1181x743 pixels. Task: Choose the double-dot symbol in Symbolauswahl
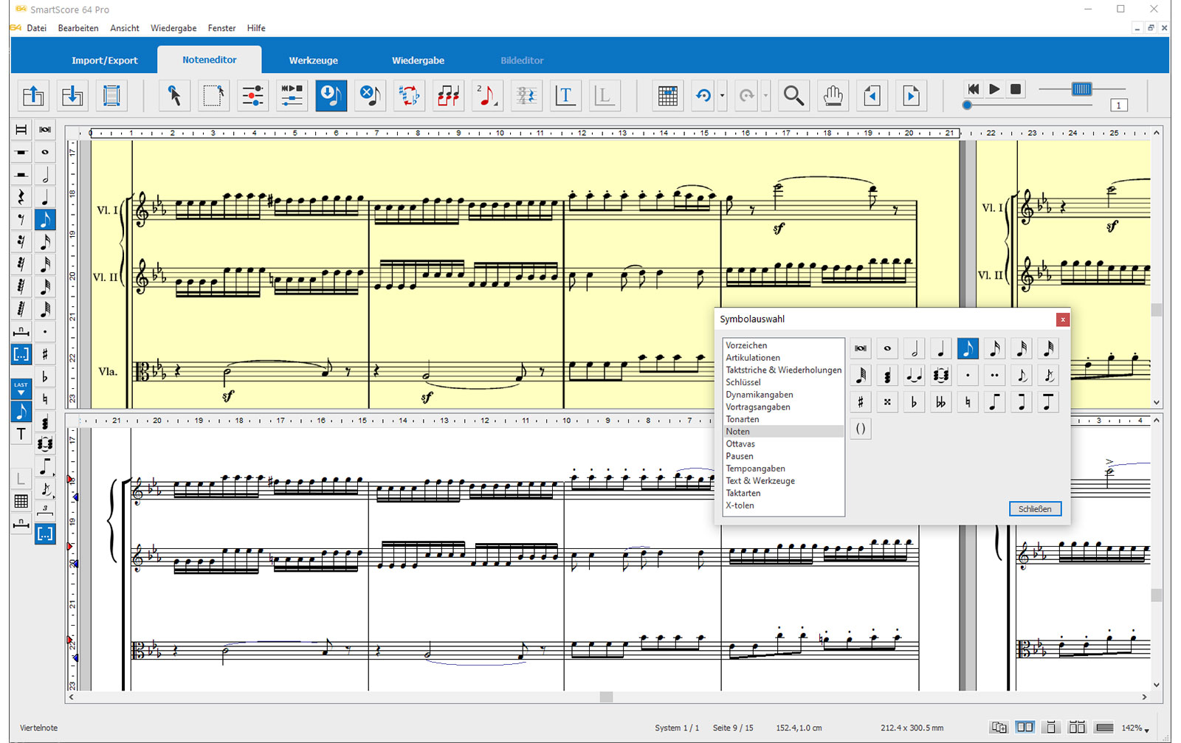(994, 376)
